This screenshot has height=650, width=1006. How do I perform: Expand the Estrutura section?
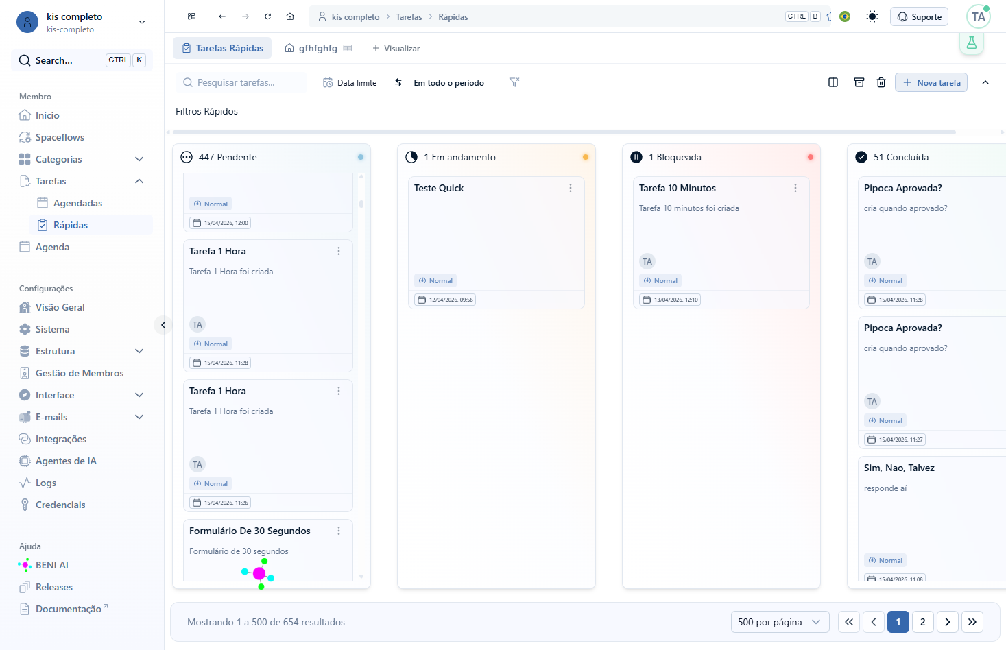[x=139, y=351]
